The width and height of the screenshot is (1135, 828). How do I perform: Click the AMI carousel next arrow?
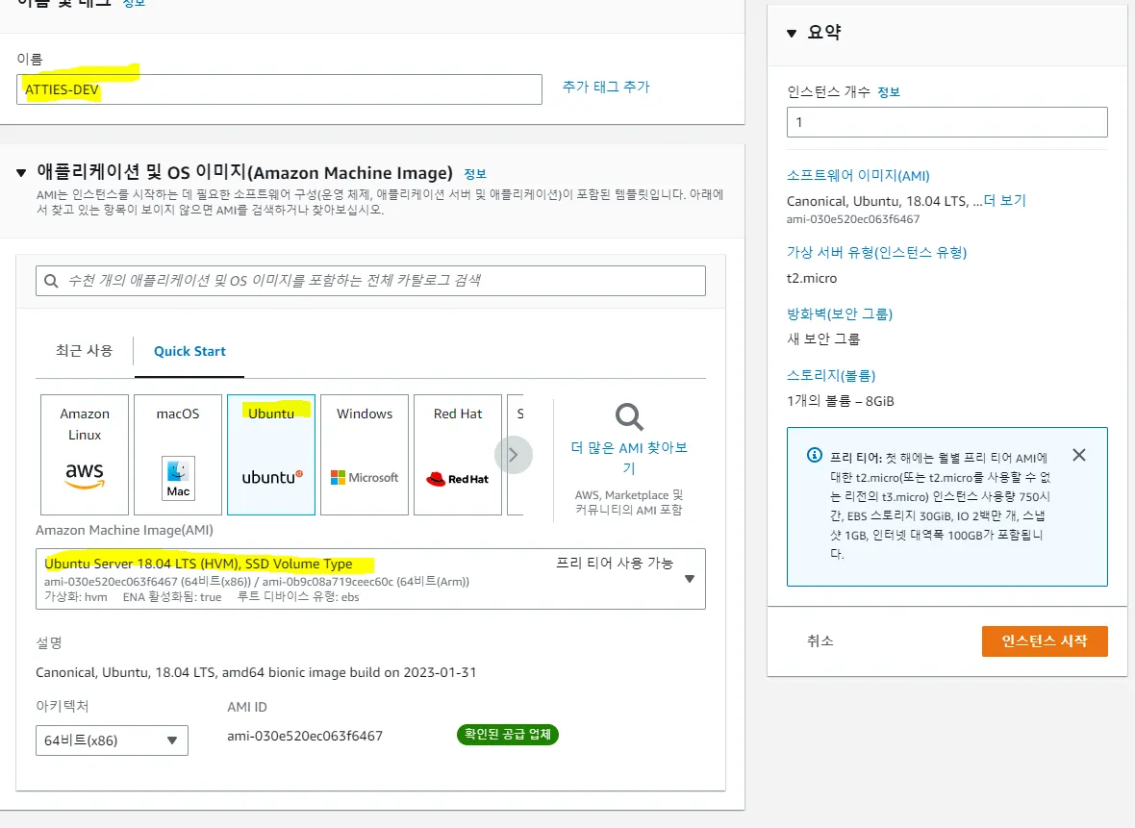pos(514,455)
